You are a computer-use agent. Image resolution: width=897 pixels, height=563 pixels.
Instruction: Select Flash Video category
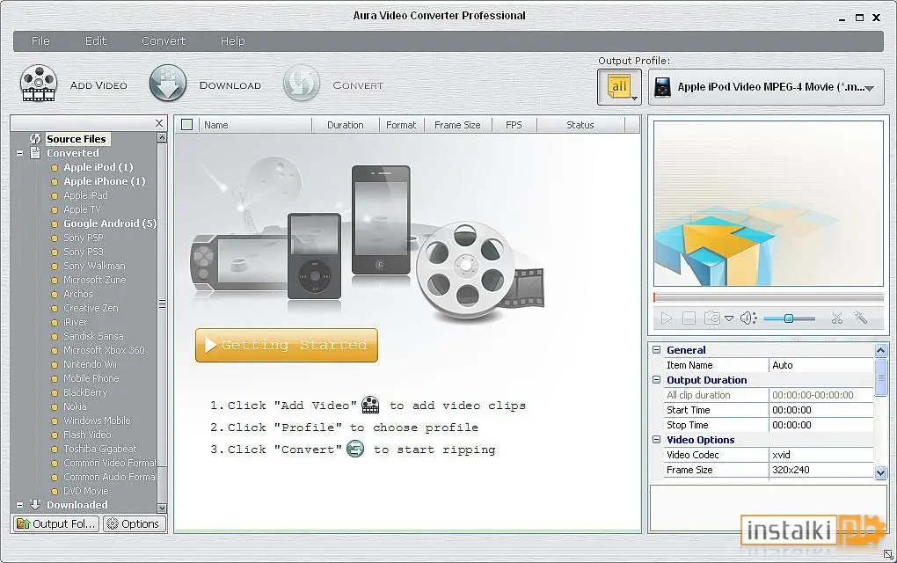click(x=88, y=435)
